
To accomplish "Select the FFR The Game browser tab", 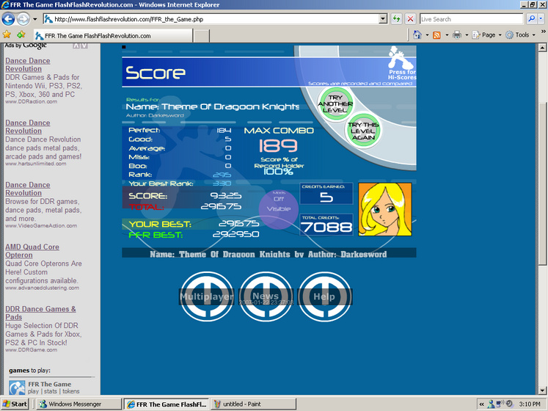I will click(x=113, y=36).
